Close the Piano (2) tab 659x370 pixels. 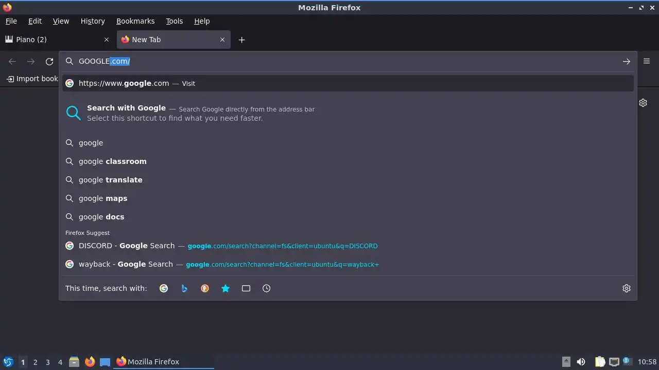click(x=107, y=40)
